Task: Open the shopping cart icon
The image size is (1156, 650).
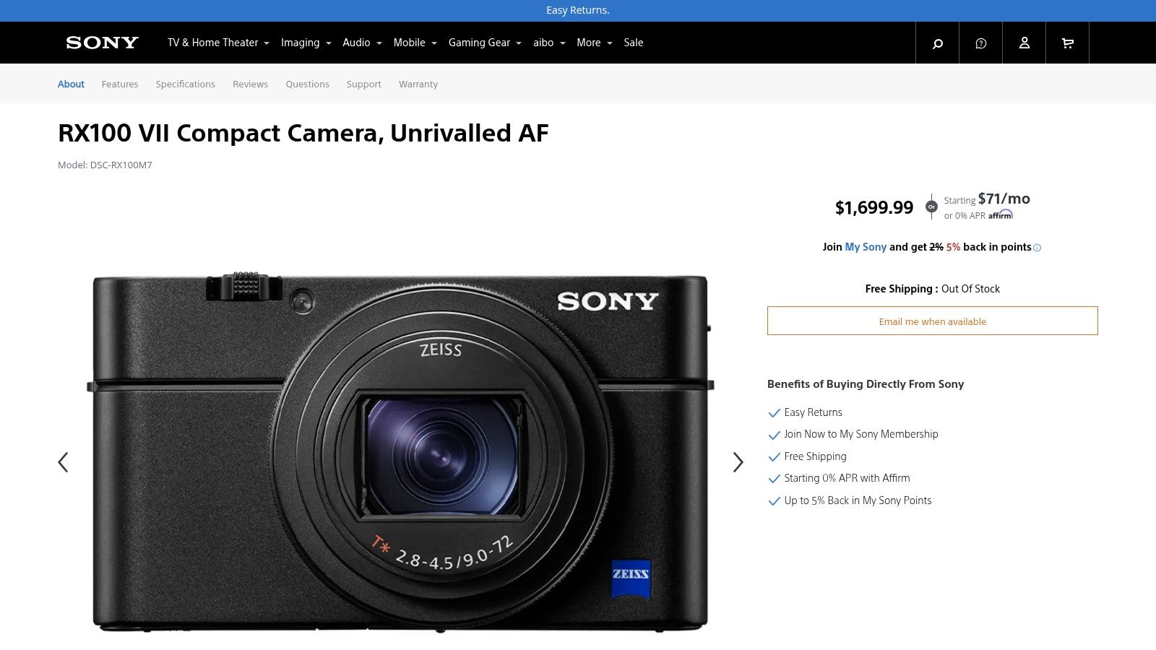Action: [x=1067, y=43]
